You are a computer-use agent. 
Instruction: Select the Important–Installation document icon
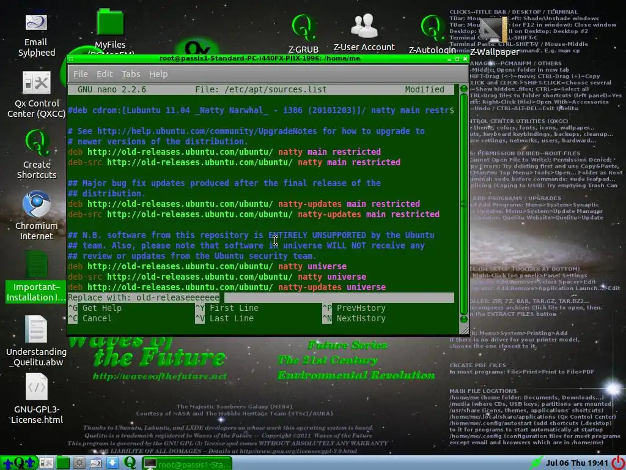36,277
